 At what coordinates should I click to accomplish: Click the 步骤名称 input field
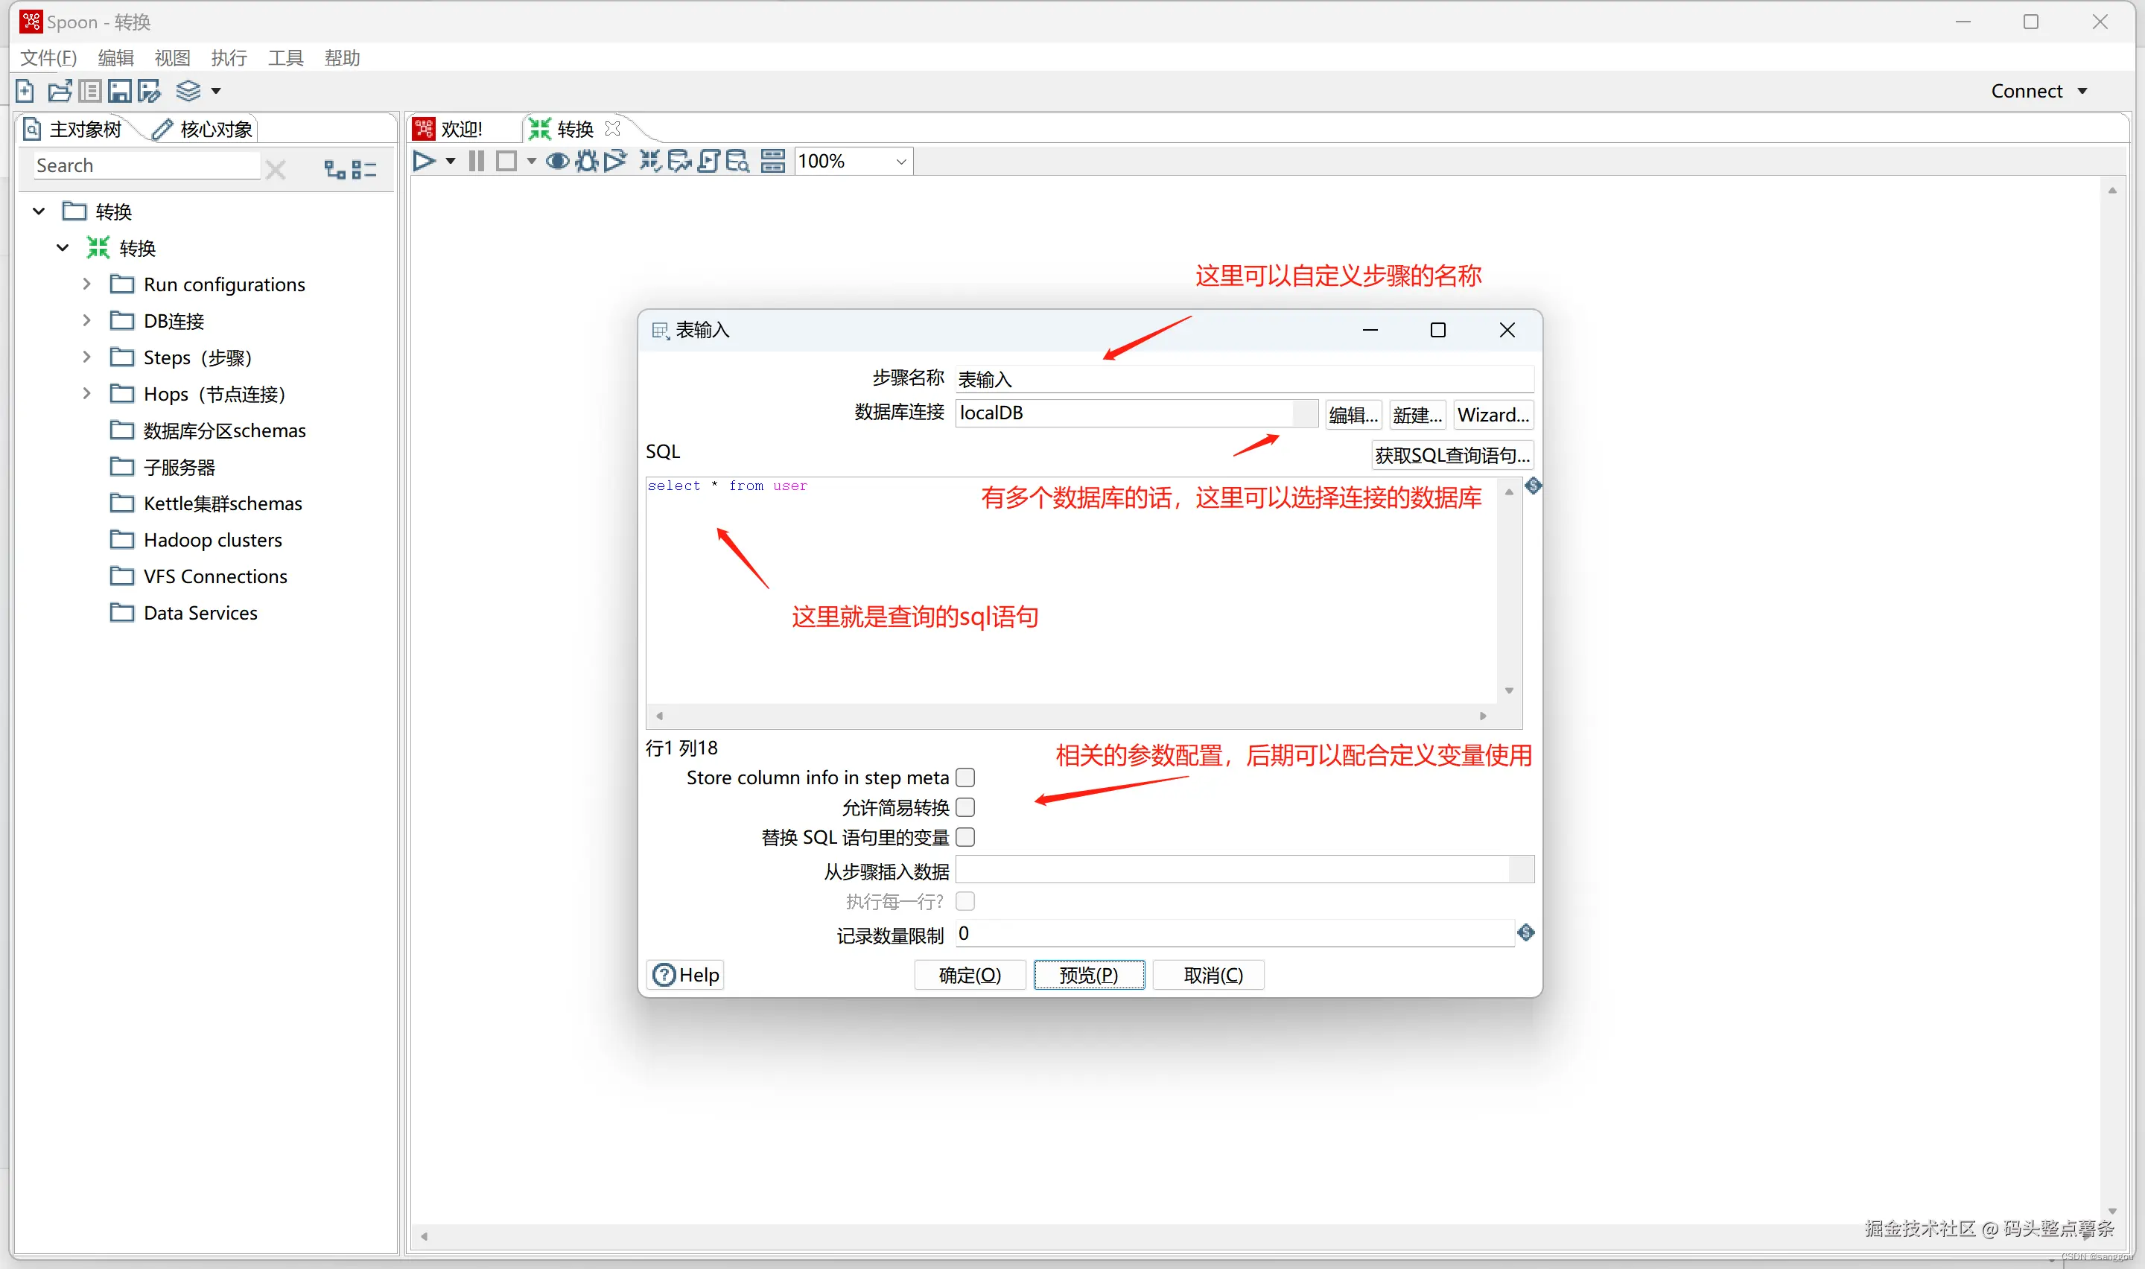[1242, 379]
